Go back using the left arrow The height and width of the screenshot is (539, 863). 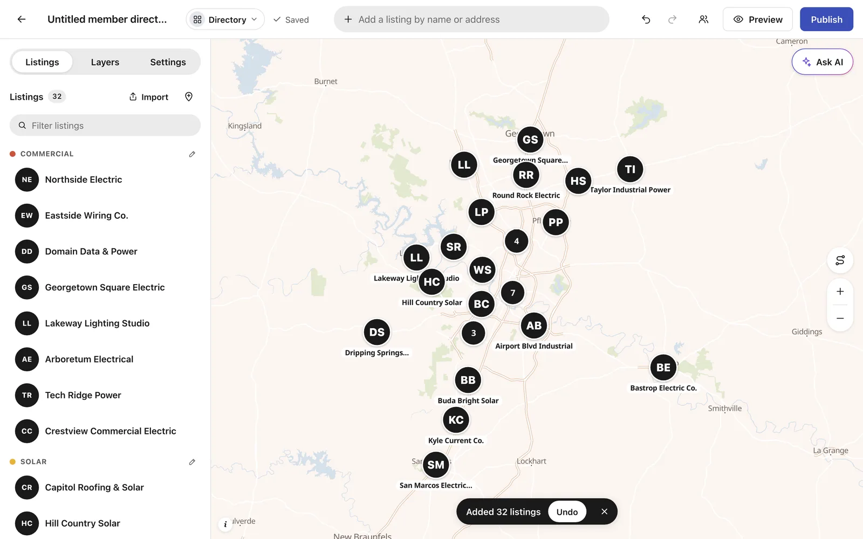tap(22, 19)
